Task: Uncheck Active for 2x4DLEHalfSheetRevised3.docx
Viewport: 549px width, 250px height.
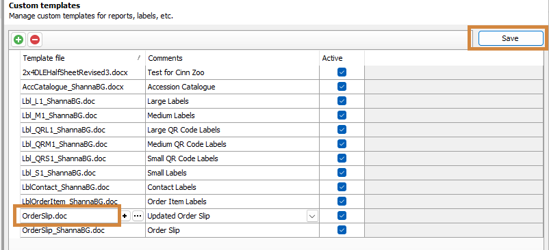Action: [342, 72]
